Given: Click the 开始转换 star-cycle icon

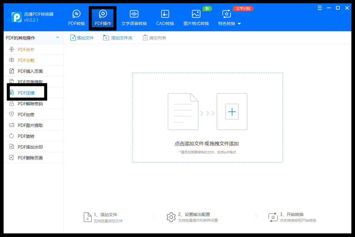Looking at the screenshot, I should [x=273, y=217].
